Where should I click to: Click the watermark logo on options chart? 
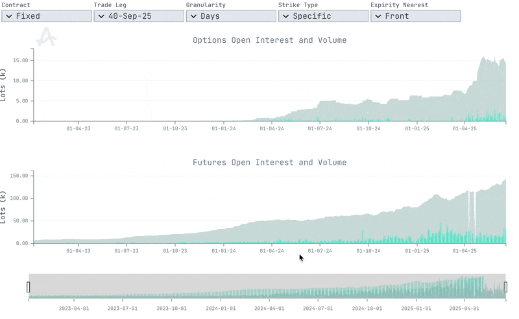(45, 38)
